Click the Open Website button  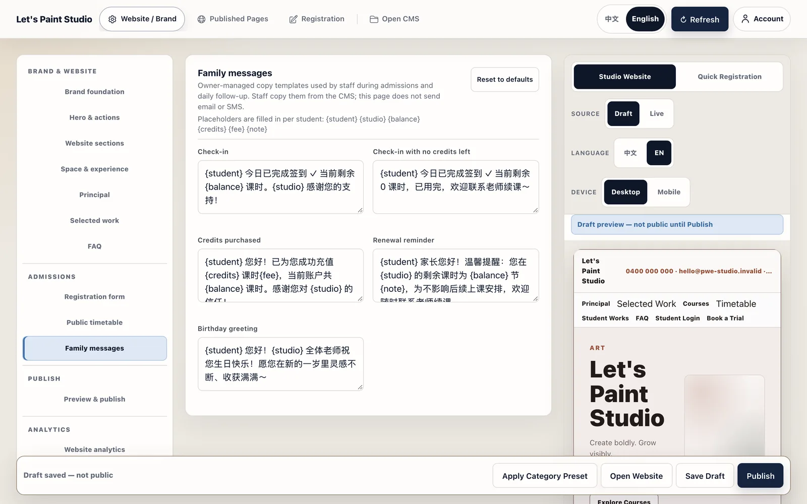[x=636, y=476]
